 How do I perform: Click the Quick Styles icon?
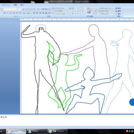point(96,10)
